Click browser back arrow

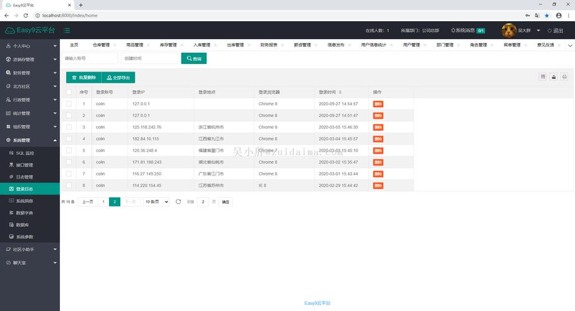[x=7, y=16]
